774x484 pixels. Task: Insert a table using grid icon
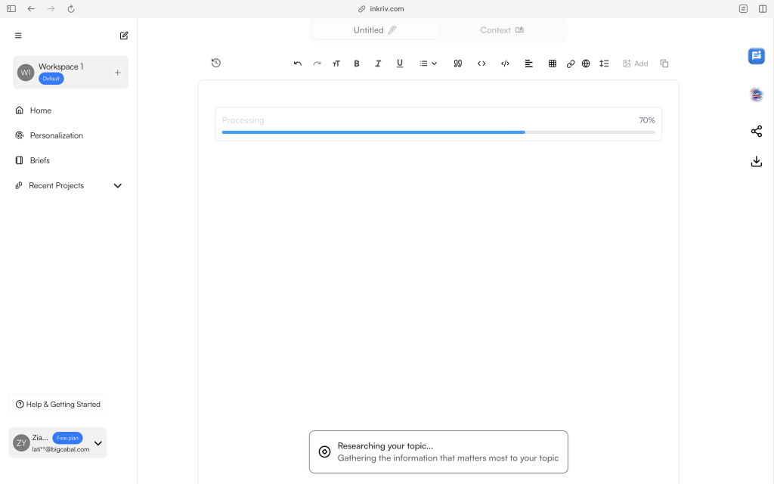pyautogui.click(x=553, y=64)
